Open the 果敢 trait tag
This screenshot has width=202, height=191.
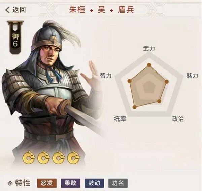pyautogui.click(x=71, y=183)
